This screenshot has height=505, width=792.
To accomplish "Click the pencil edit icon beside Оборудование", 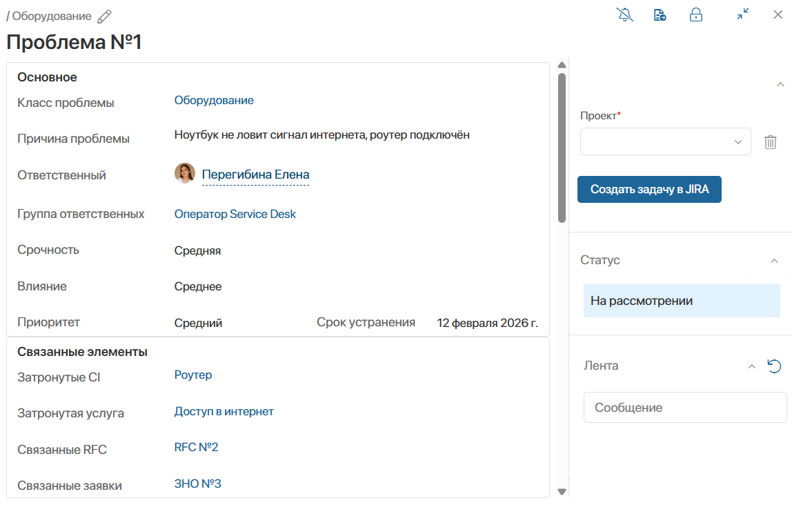I will click(105, 16).
